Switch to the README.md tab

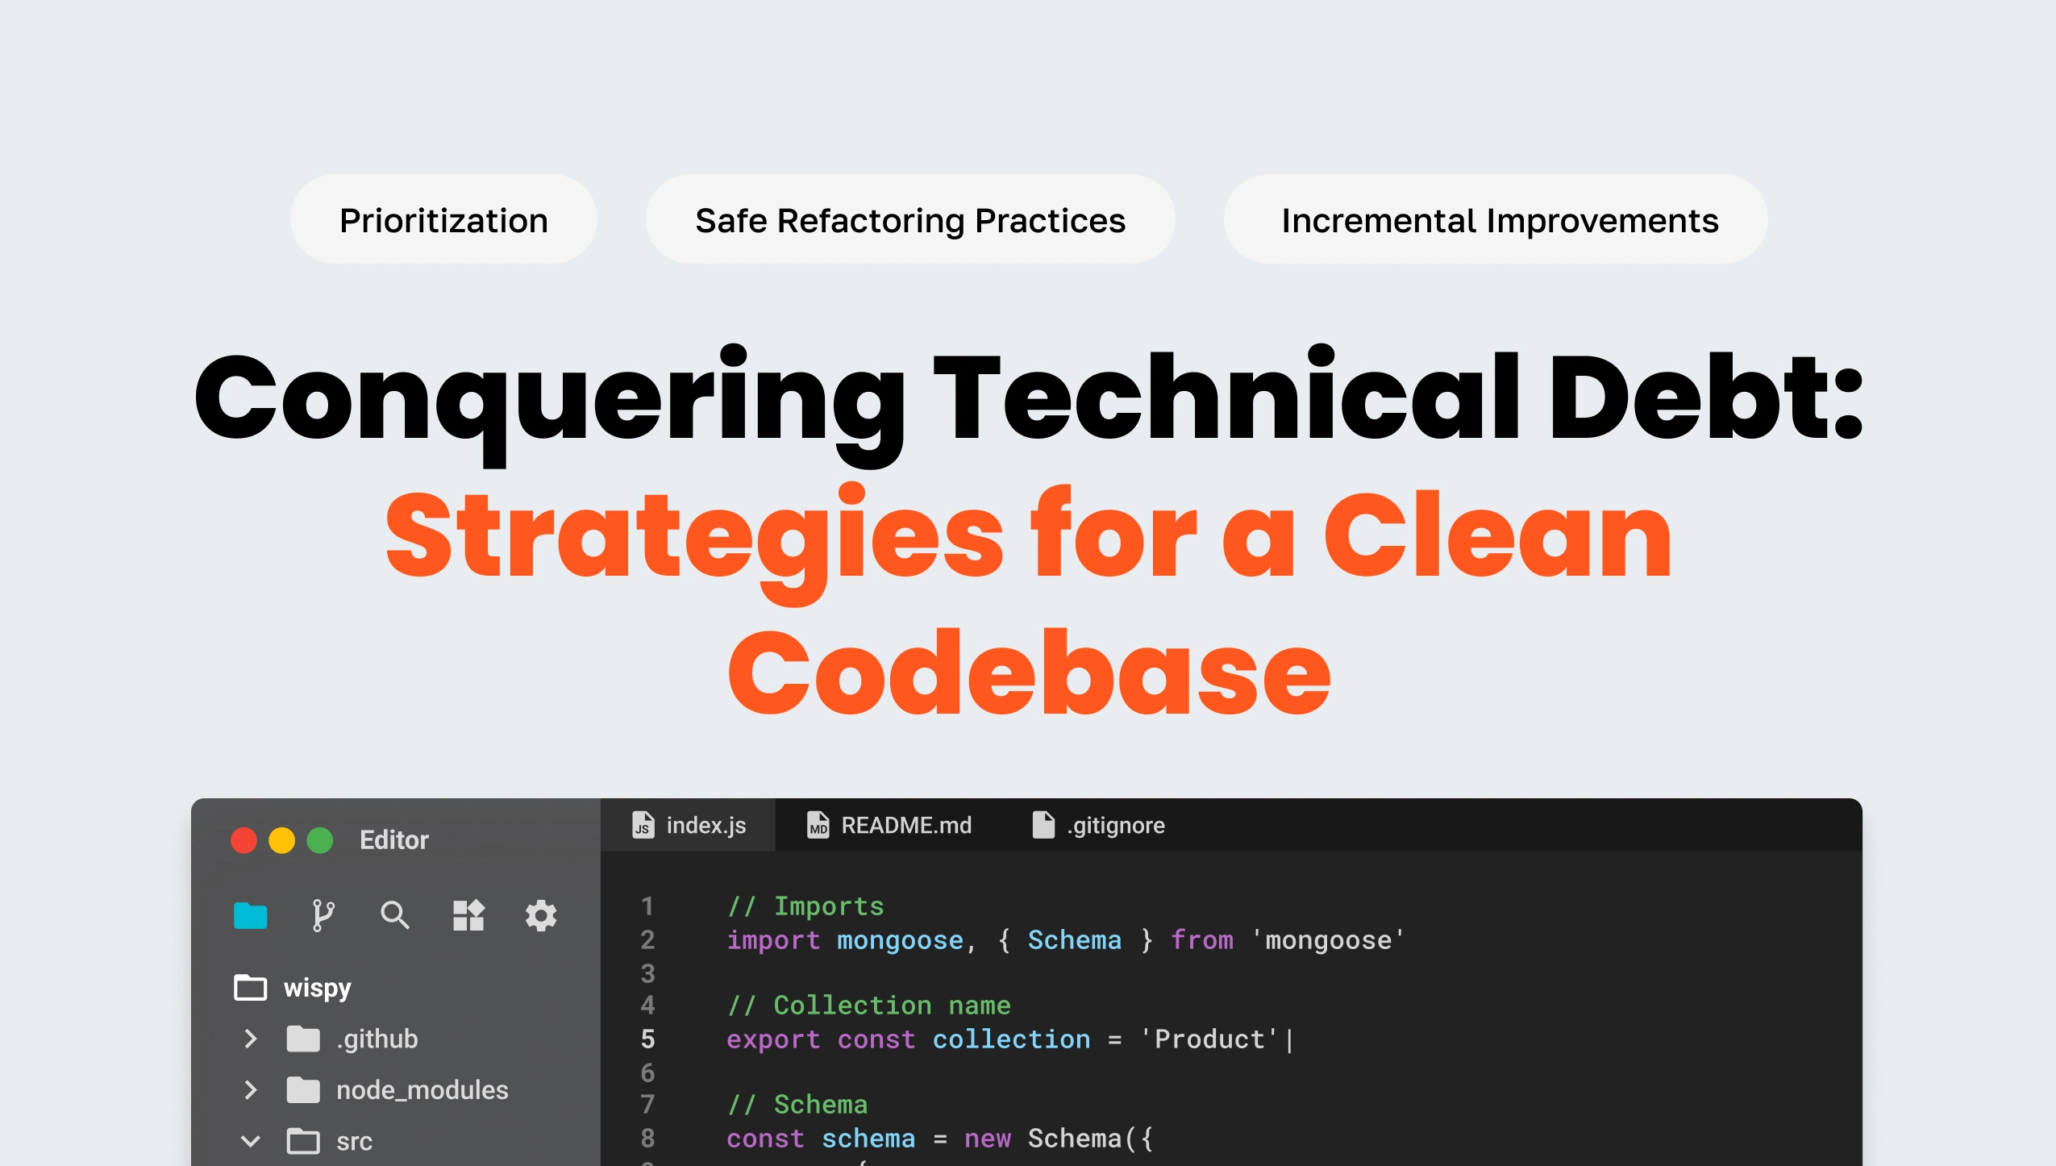905,825
